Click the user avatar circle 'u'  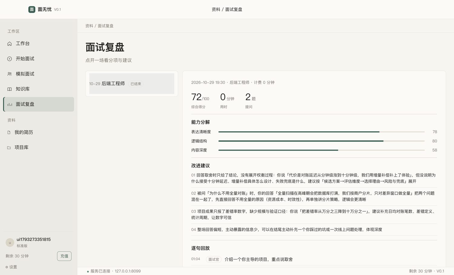[10, 242]
